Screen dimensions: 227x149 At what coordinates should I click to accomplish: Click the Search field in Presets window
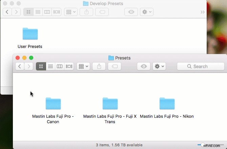coord(201,66)
